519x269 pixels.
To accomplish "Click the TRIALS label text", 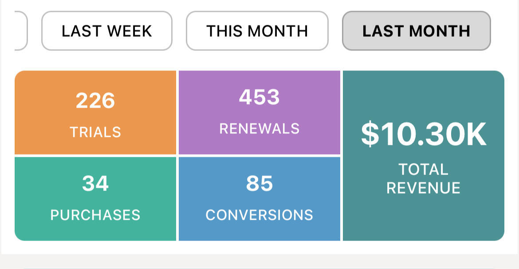I will click(x=95, y=132).
